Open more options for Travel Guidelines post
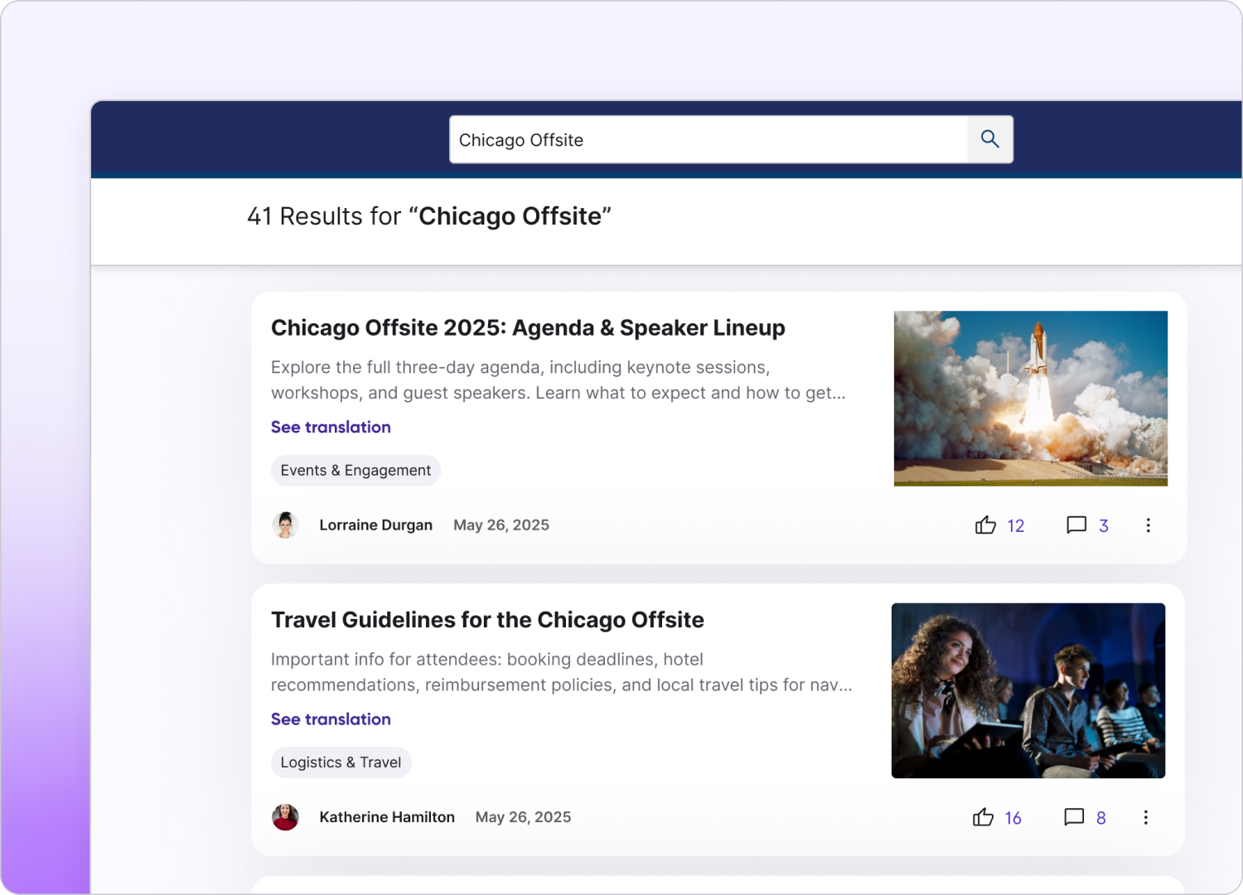This screenshot has width=1243, height=895. (1145, 818)
